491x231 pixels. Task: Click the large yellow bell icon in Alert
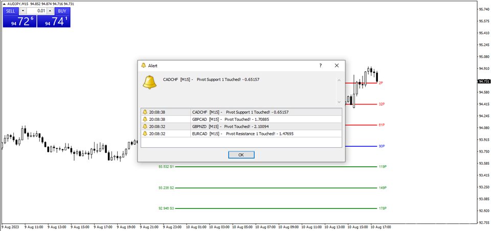[x=150, y=82]
